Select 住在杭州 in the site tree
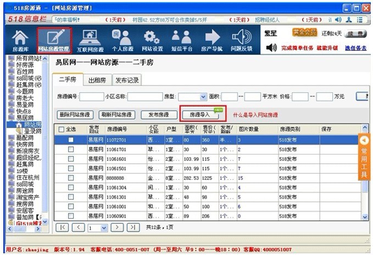This screenshot has height=255, width=373. click(27, 178)
